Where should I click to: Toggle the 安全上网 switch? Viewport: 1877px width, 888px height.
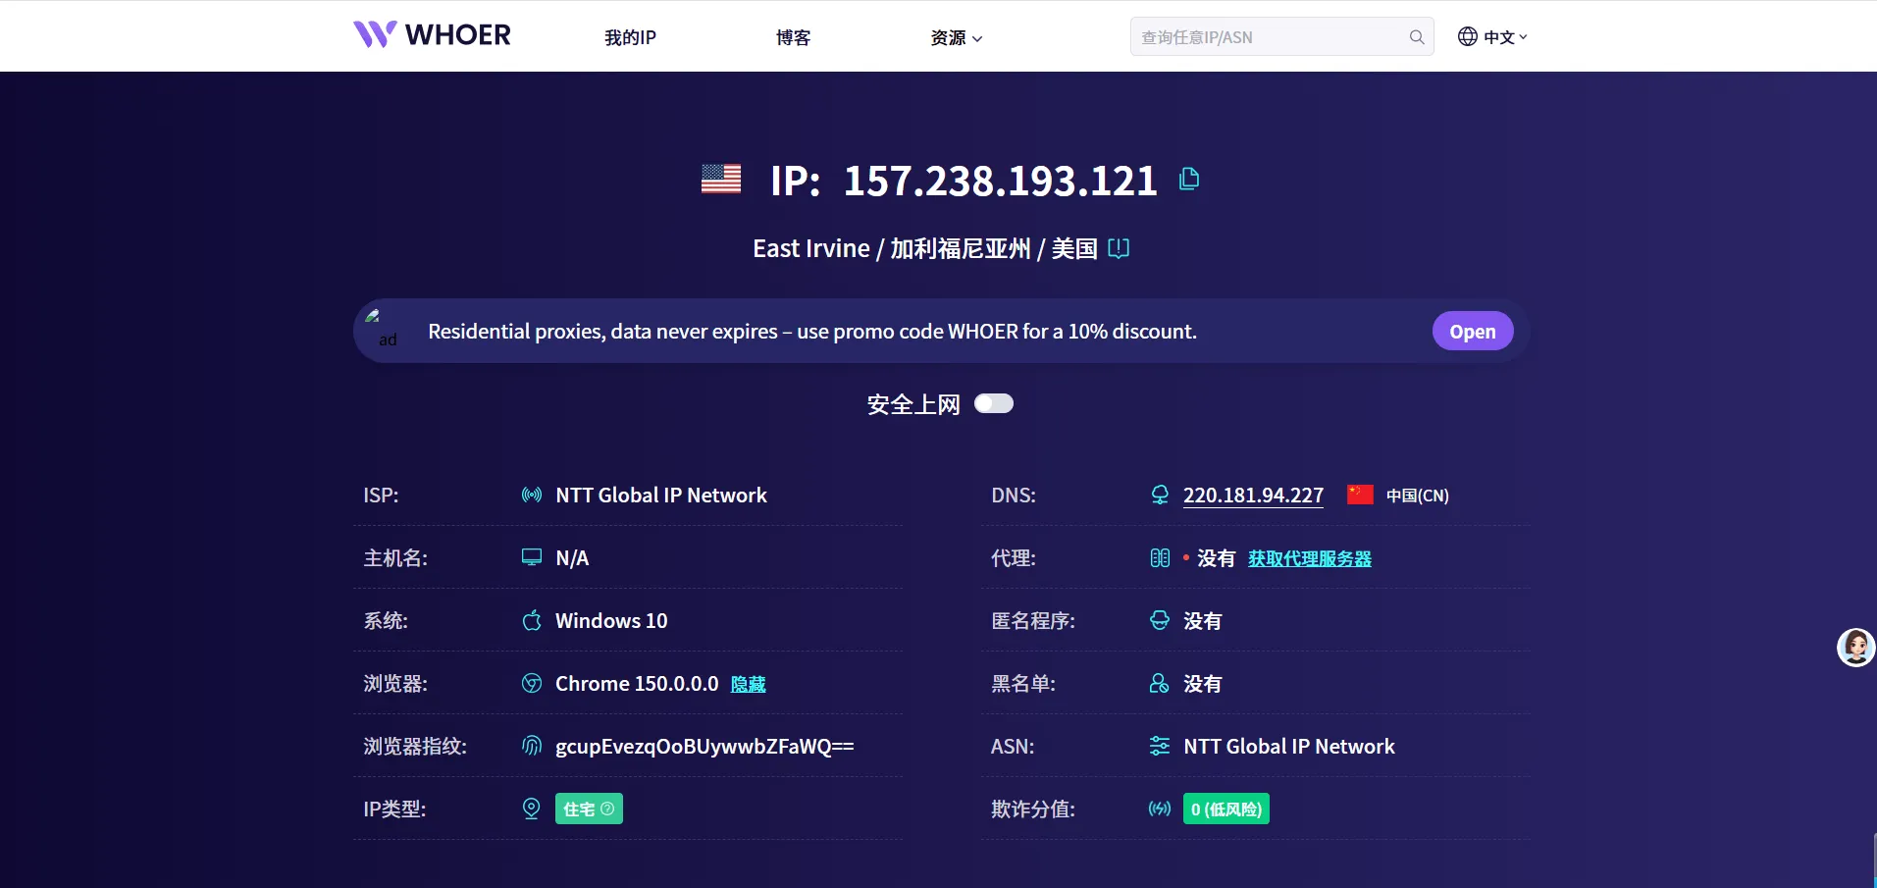click(x=994, y=403)
